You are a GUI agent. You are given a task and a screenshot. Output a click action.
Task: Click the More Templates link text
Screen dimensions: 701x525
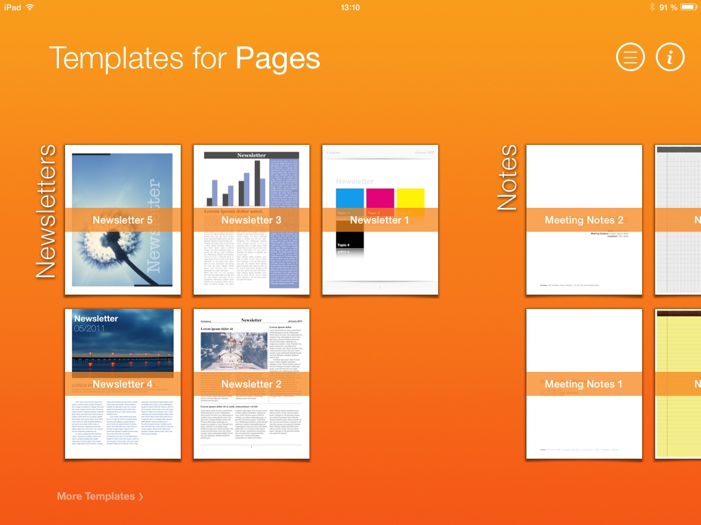[x=96, y=496]
